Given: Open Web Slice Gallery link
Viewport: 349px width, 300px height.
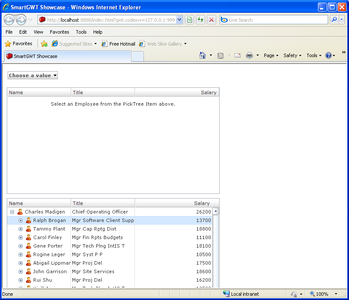Looking at the screenshot, I should (163, 44).
